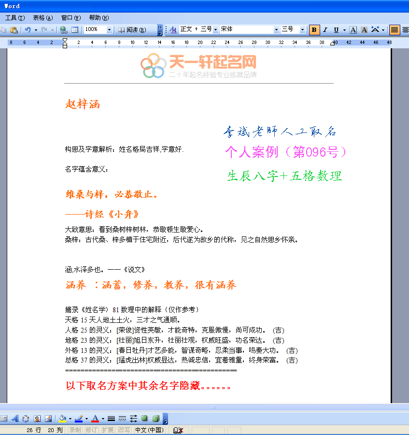This screenshot has height=435, width=409.
Task: Open the 帮助(H) menu
Action: coord(99,18)
